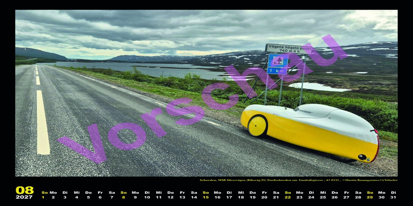Click the blue rest area sign icon
The width and height of the screenshot is (413, 206).
(278, 60)
